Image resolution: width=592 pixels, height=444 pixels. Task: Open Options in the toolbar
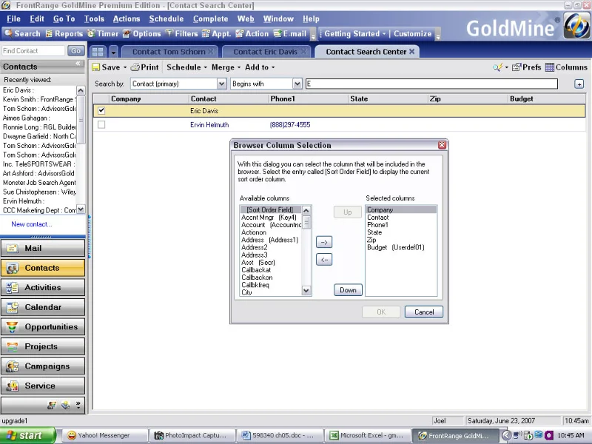pyautogui.click(x=142, y=33)
